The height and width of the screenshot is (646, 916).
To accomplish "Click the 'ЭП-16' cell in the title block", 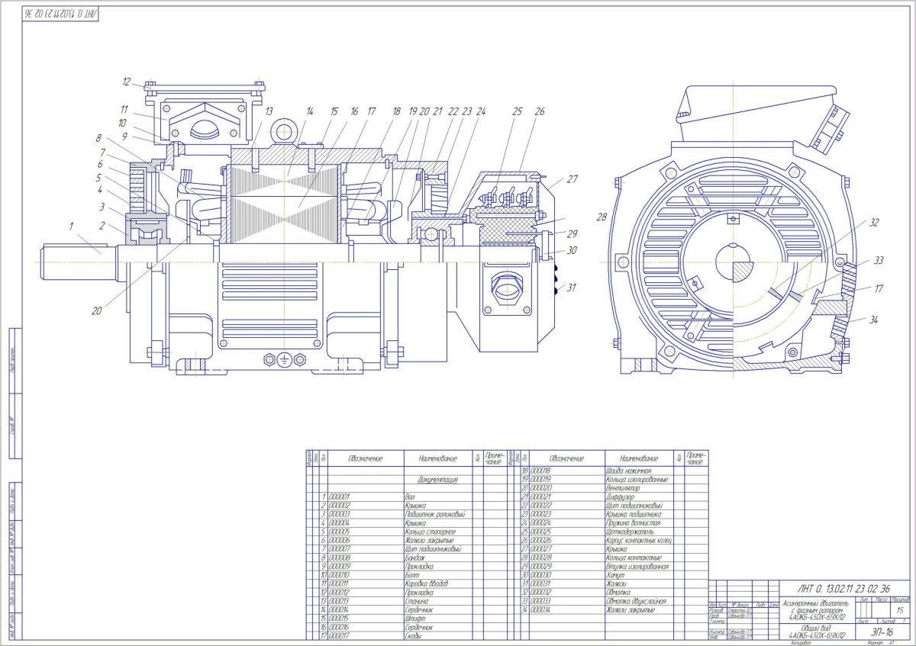I will click(883, 632).
